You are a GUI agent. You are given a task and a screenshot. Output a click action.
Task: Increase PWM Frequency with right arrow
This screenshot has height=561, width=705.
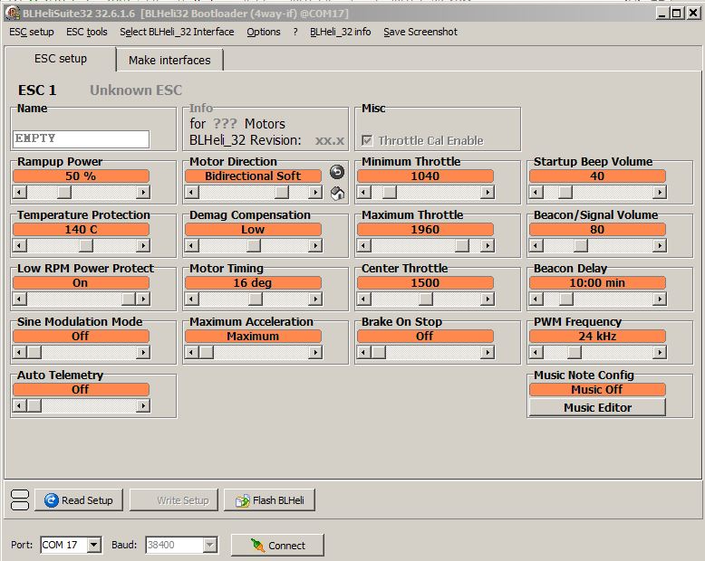pyautogui.click(x=660, y=352)
